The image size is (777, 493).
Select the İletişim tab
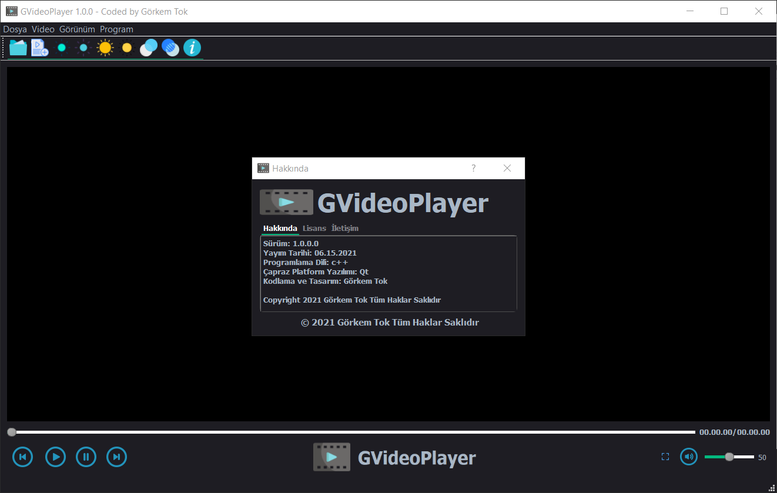click(x=344, y=228)
